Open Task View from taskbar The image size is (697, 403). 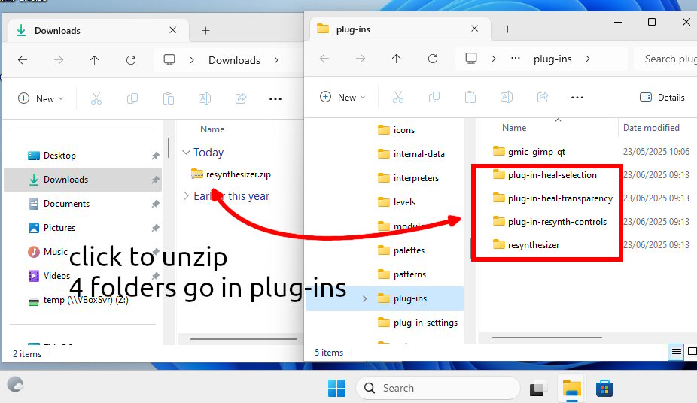click(x=537, y=389)
